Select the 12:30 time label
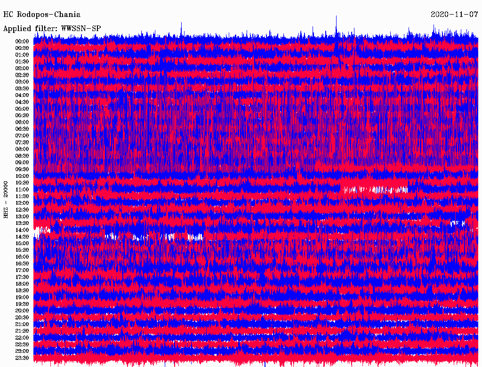The height and width of the screenshot is (367, 482). click(x=22, y=210)
